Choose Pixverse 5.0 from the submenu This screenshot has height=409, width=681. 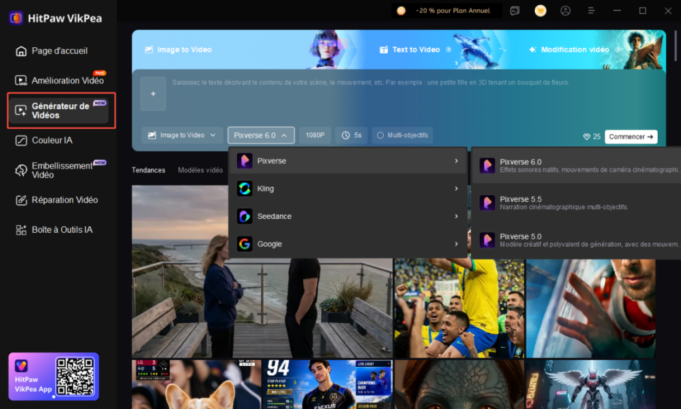577,240
